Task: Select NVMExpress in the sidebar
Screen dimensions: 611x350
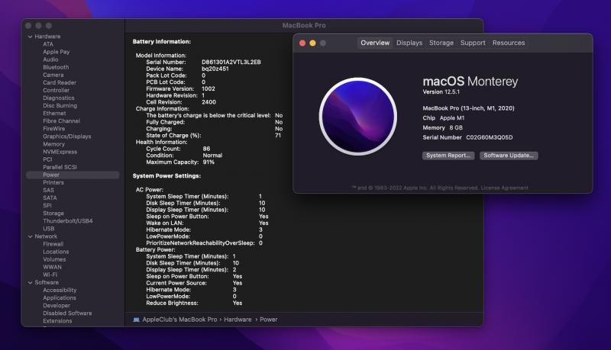Action: [60, 152]
